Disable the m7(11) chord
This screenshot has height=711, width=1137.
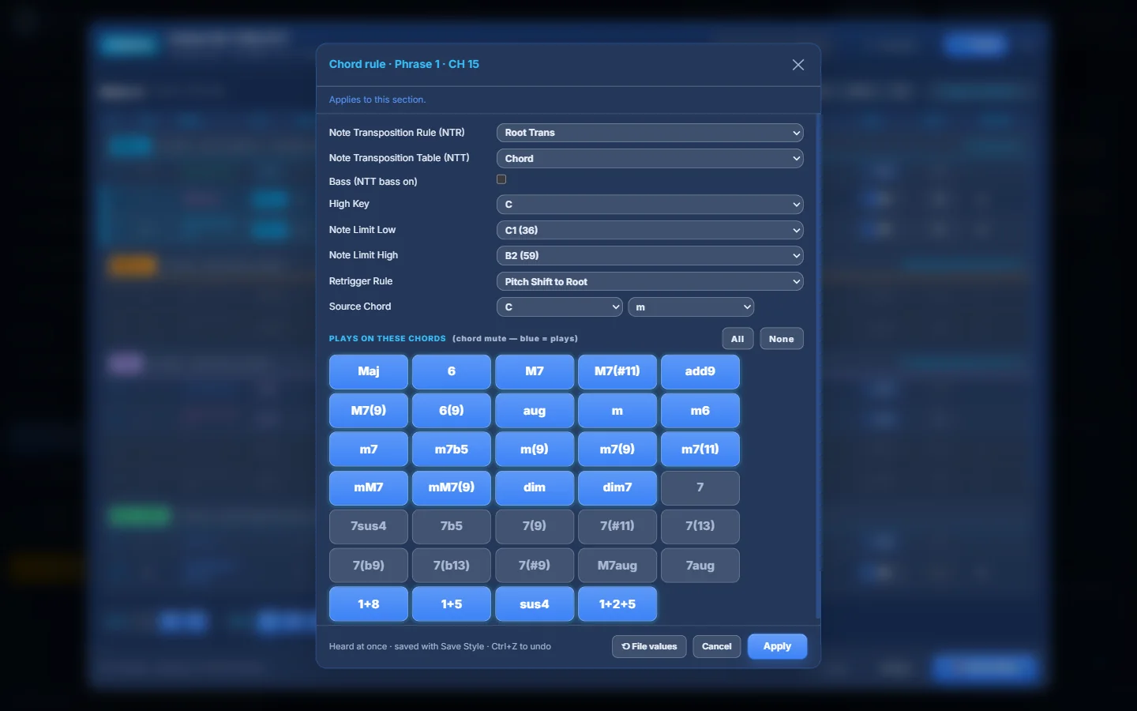point(700,450)
